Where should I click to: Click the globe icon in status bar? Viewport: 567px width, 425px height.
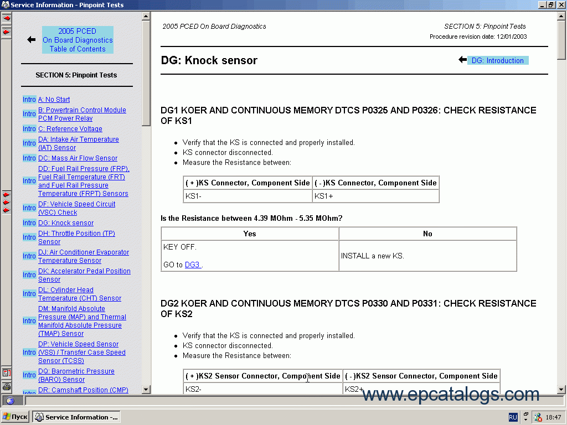coord(10,401)
